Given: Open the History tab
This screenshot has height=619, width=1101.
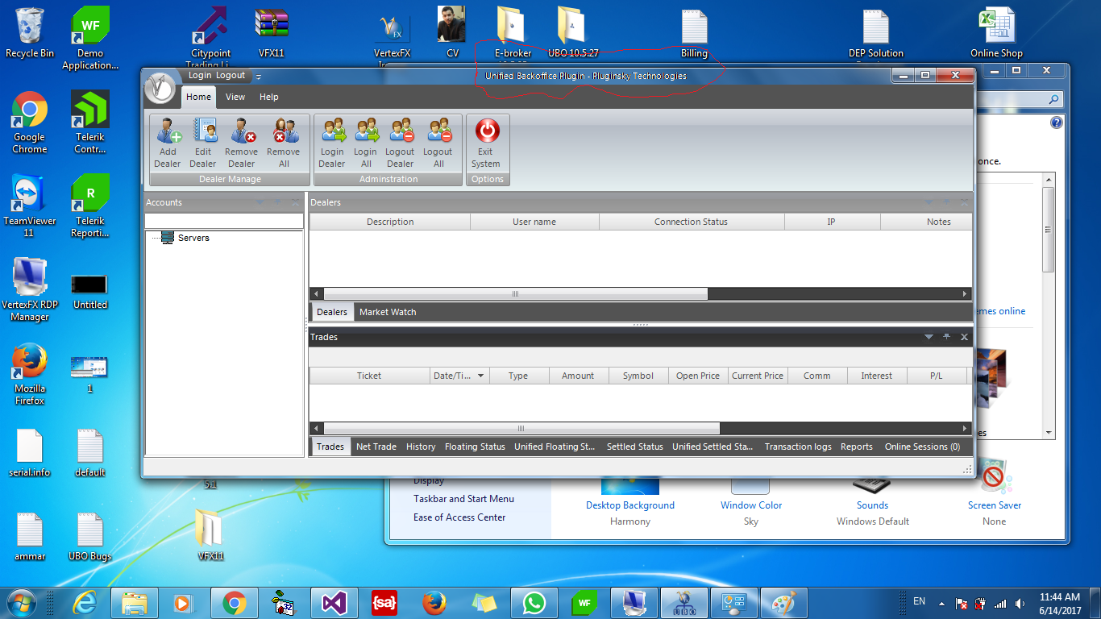Looking at the screenshot, I should (x=421, y=447).
